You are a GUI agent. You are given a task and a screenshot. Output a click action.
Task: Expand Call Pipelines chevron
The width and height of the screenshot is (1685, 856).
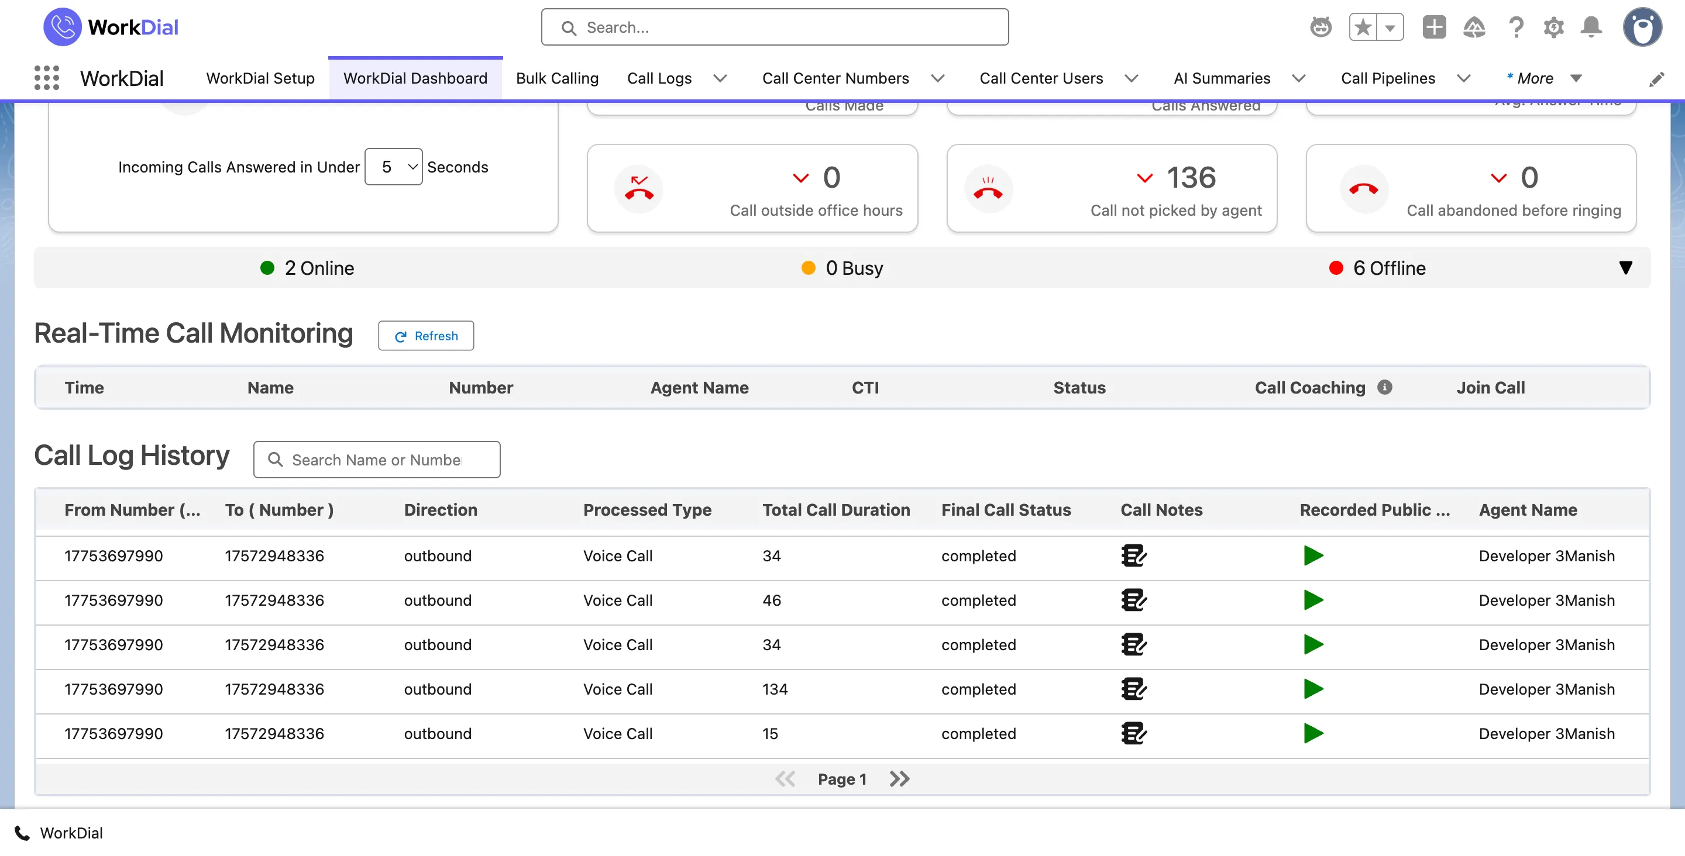tap(1463, 78)
